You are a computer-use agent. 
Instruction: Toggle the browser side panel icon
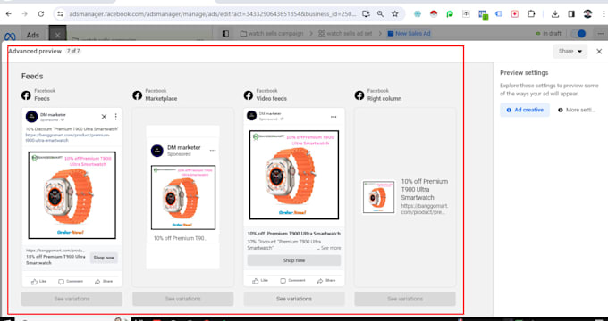[571, 14]
